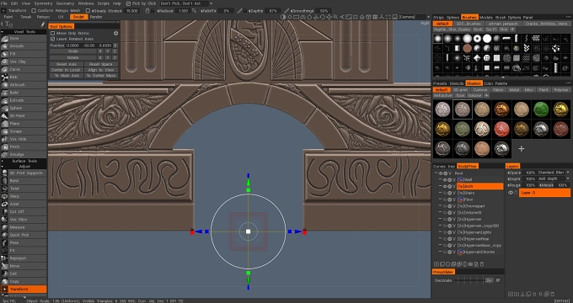Toggle visibility of Layer 0

[x=511, y=193]
